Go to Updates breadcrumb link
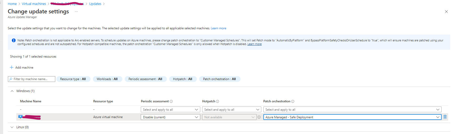Image resolution: width=455 pixels, height=134 pixels. pyautogui.click(x=95, y=4)
